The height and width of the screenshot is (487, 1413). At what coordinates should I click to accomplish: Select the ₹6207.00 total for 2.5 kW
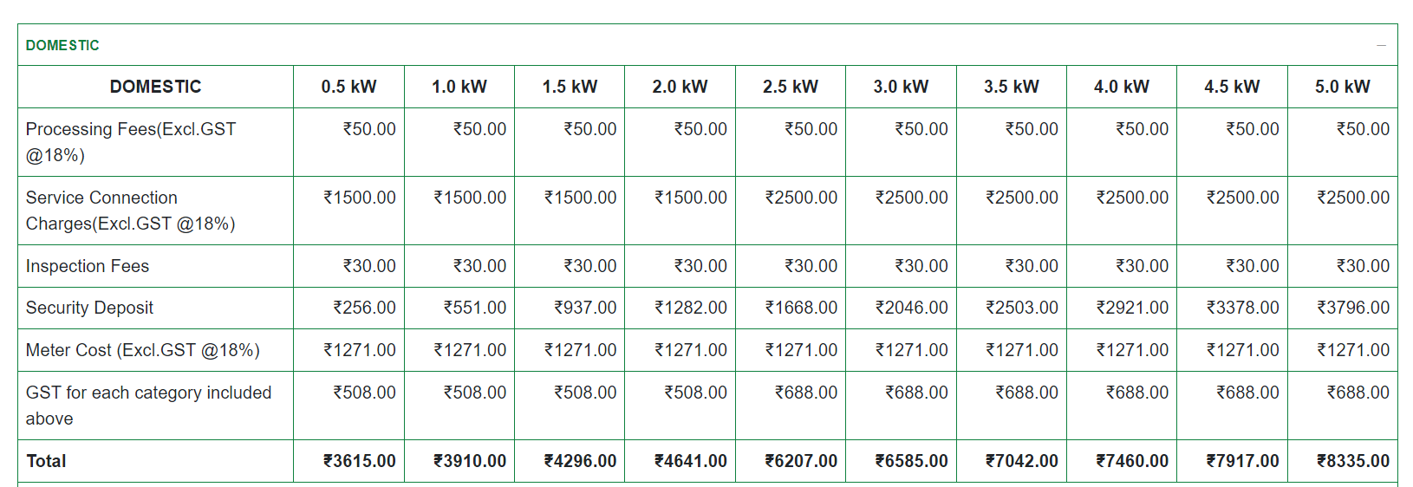tap(791, 461)
